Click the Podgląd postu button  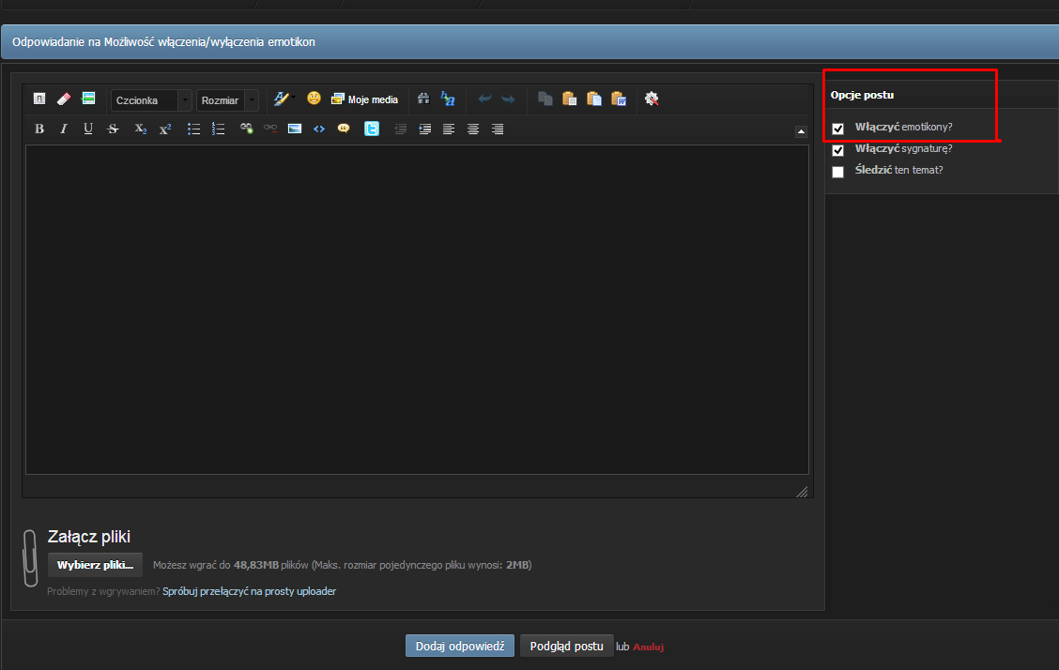(x=567, y=646)
